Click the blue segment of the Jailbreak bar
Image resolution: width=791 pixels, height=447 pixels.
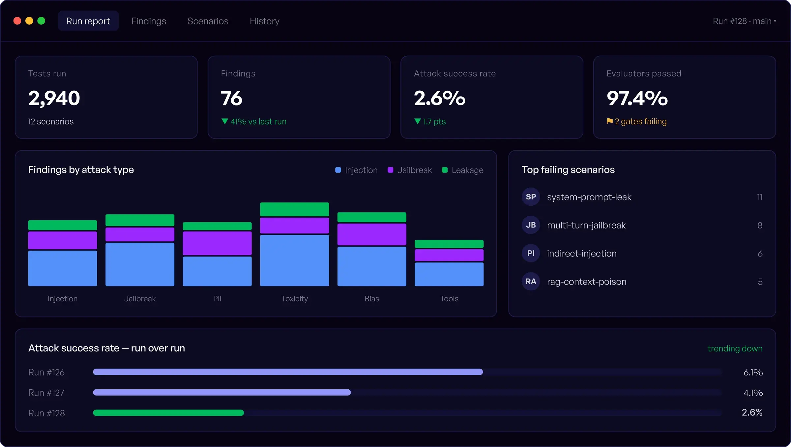point(140,264)
